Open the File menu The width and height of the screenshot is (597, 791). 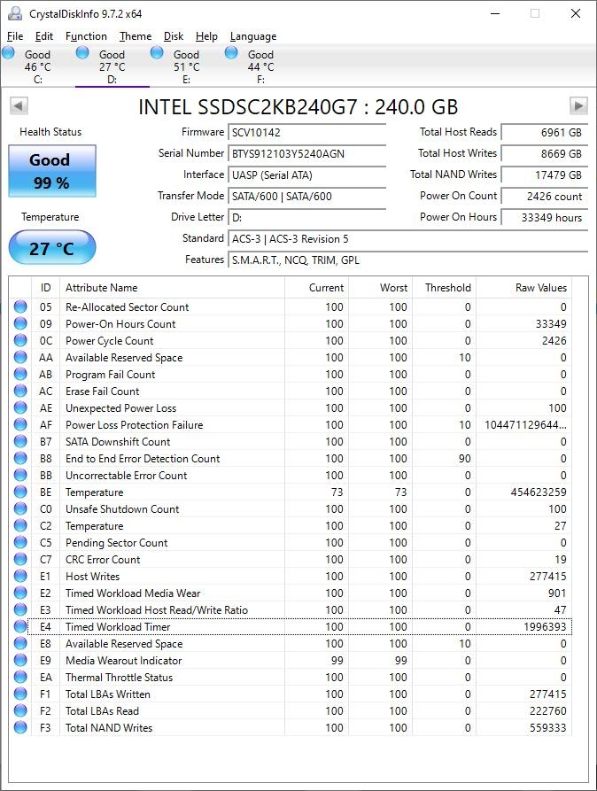pyautogui.click(x=15, y=36)
